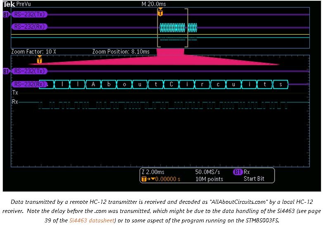Open the Si4463 datasheet link
323x229 pixels.
92,220
